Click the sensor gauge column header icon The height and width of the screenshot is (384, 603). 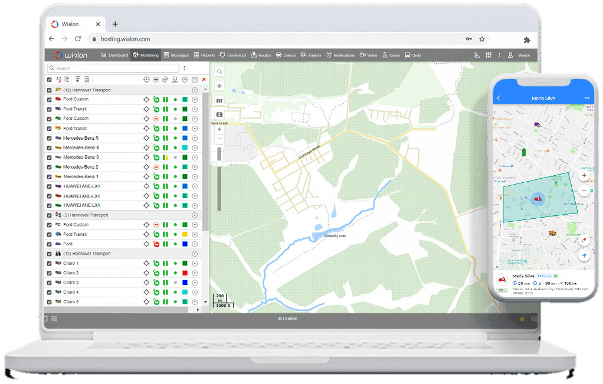tap(185, 80)
